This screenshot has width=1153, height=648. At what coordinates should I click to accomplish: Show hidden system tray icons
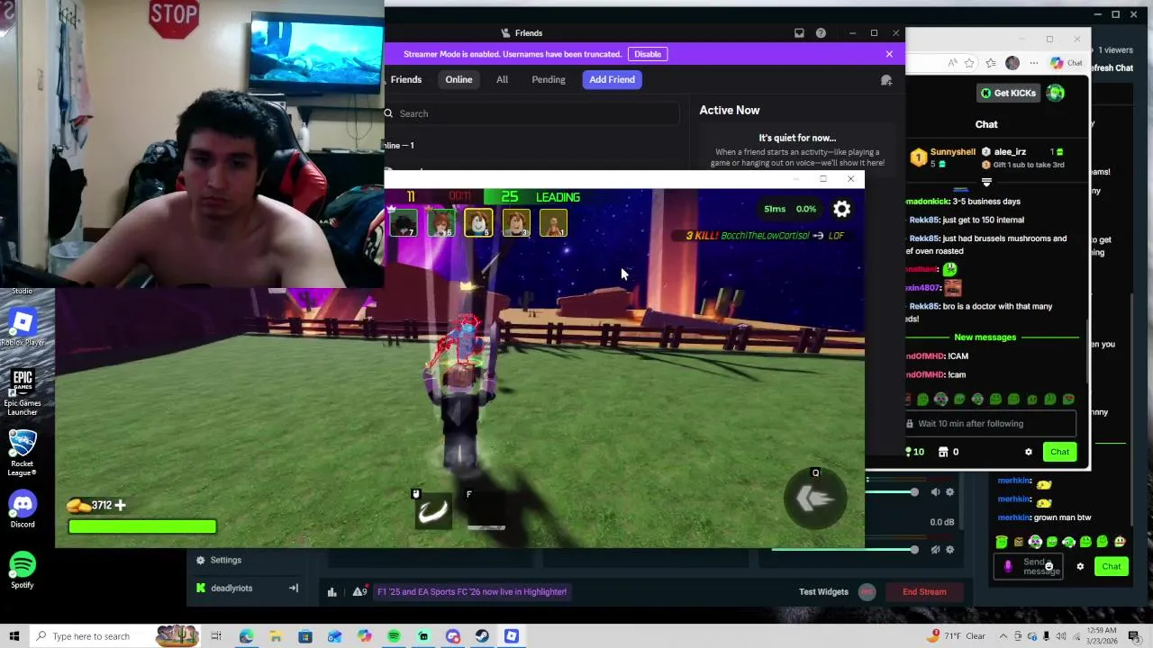1003,636
